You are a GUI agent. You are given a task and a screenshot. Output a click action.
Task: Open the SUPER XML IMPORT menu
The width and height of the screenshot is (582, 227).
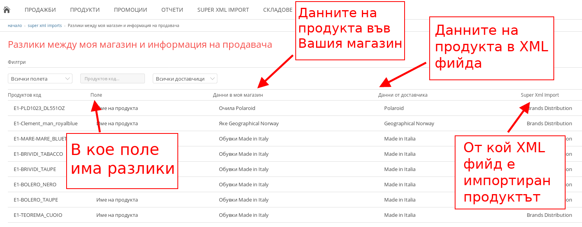coord(223,10)
